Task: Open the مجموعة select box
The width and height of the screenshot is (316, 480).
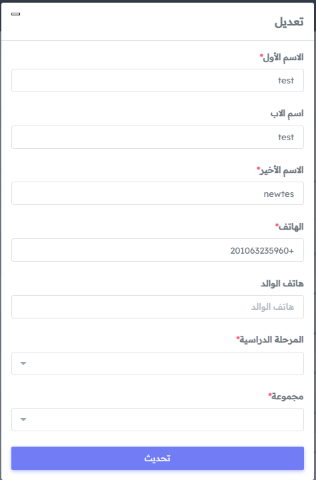Action: pos(158,419)
